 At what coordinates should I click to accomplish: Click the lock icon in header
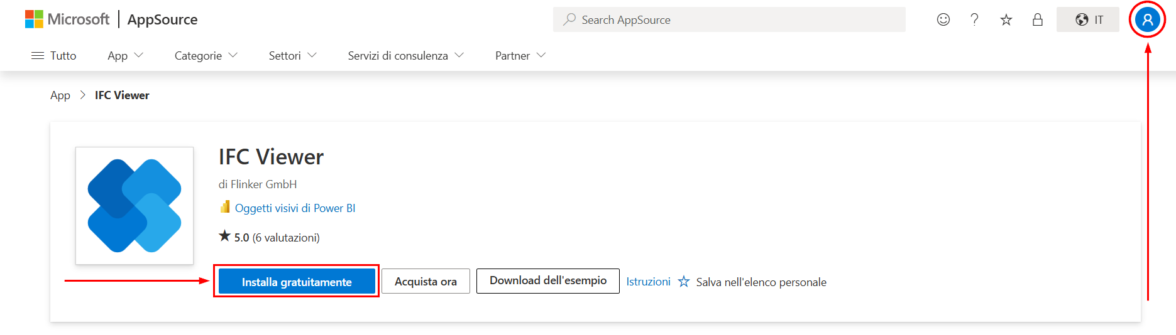1037,20
